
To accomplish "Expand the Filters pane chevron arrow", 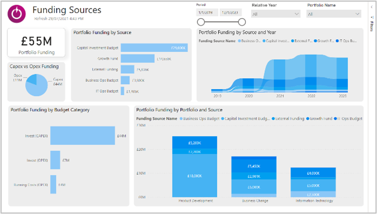I will click(x=372, y=7).
